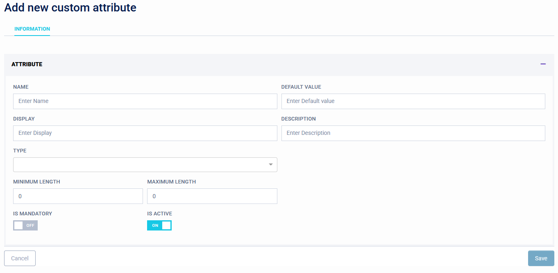
Task: Focus the Minimum Length number field
Action: [x=78, y=196]
